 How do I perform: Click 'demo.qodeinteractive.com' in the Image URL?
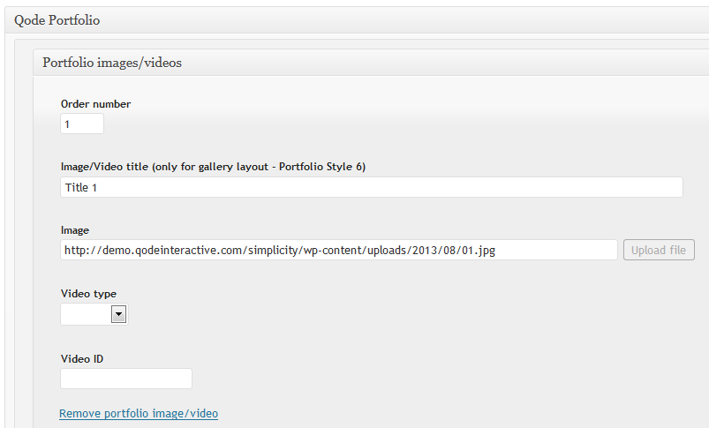click(163, 250)
